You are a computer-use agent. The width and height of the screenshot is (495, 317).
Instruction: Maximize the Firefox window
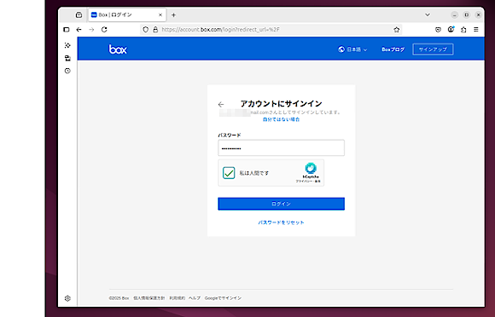(467, 14)
